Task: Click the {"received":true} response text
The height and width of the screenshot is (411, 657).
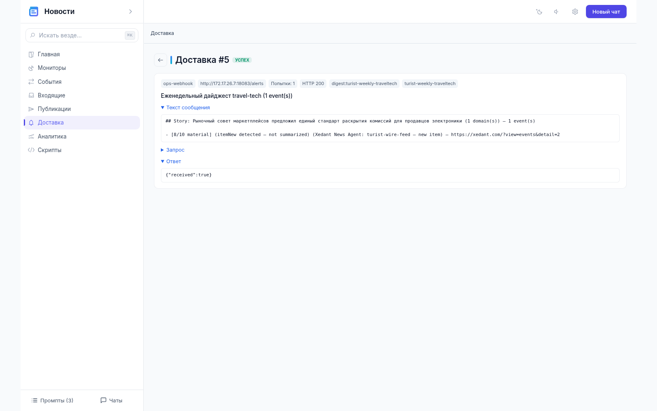Action: click(189, 175)
